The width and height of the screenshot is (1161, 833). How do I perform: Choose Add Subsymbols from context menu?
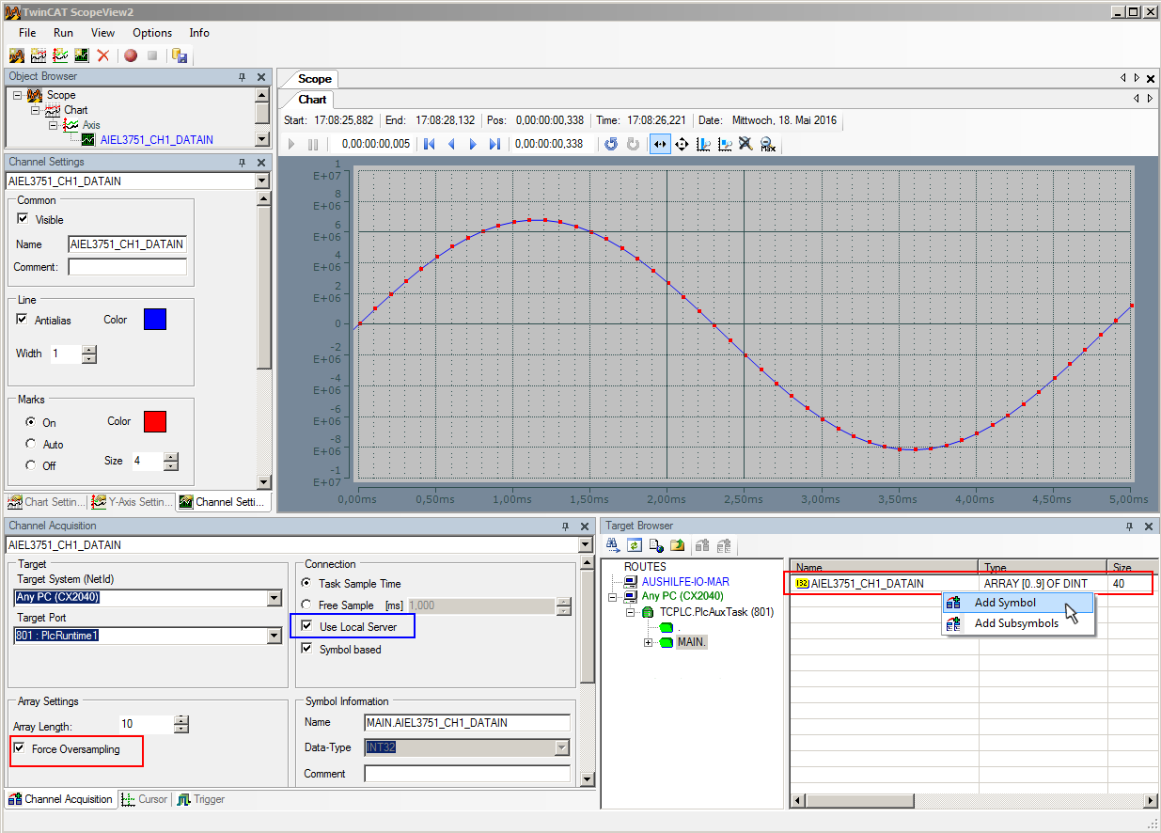[x=1018, y=623]
